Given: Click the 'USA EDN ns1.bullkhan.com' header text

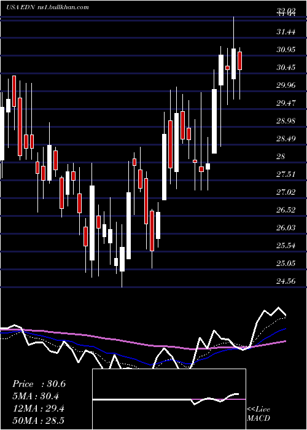Looking at the screenshot, I should [x=47, y=7].
